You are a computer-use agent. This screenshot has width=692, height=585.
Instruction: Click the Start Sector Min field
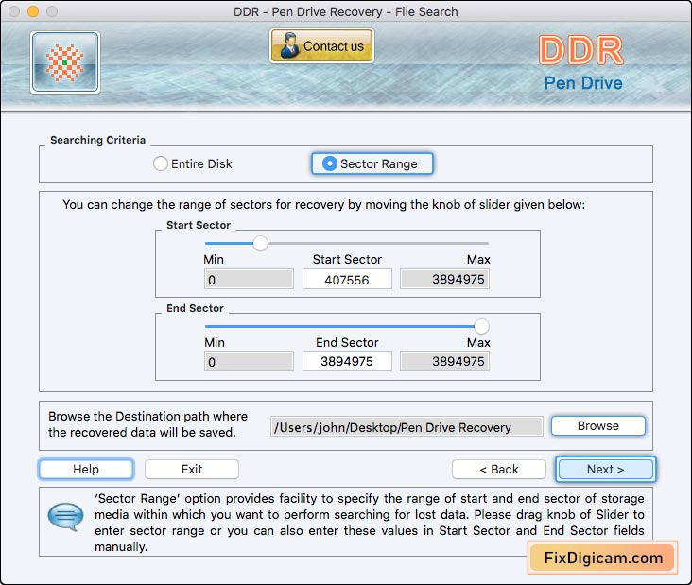point(249,279)
